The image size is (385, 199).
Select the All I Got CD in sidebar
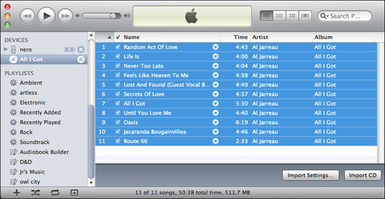click(44, 59)
